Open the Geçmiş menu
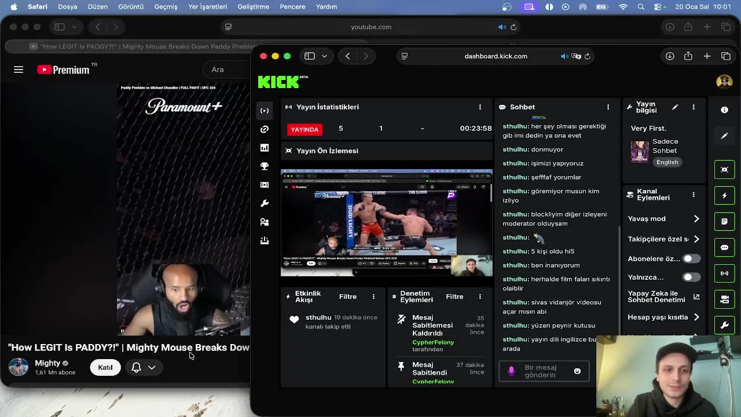 pyautogui.click(x=166, y=7)
